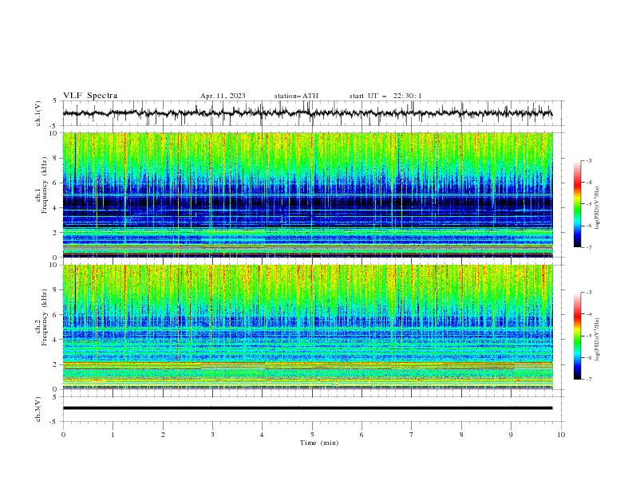632x488 pixels.
Task: Click the ch.2 PSD color scale bar
Action: (x=578, y=336)
